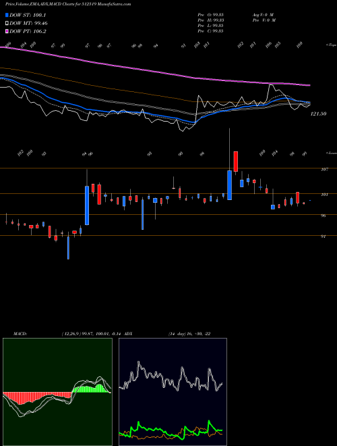Click the 'Pre V: 0 M' volume text
The image size is (337, 446).
pyautogui.click(x=265, y=20)
